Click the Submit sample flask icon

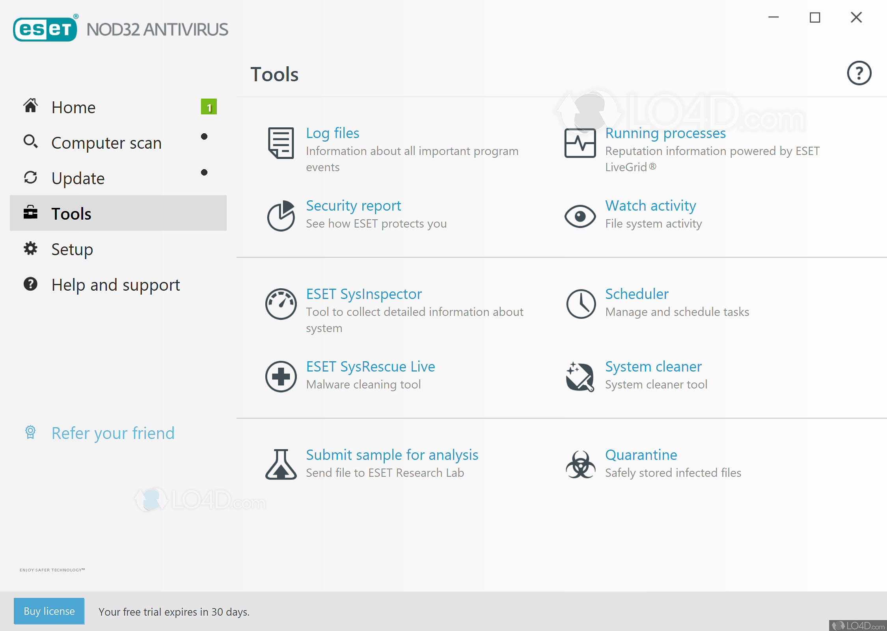click(x=281, y=464)
